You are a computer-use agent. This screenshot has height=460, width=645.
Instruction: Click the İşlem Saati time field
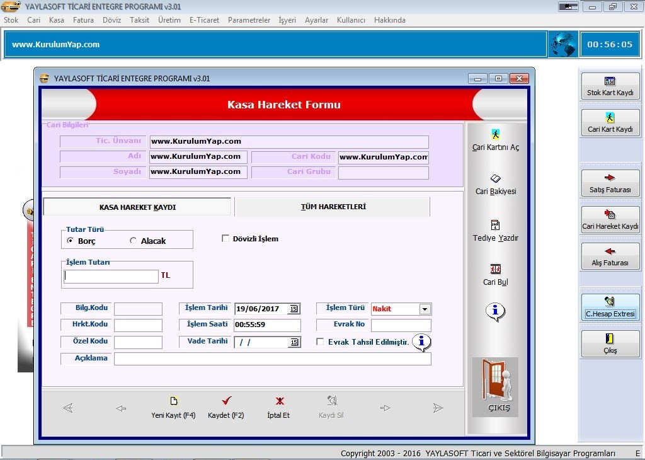pos(267,325)
